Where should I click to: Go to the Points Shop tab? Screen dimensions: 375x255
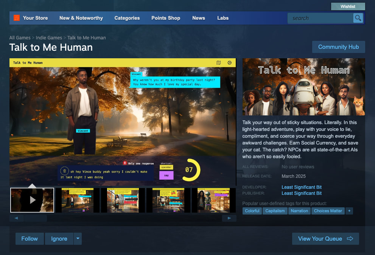click(x=166, y=18)
